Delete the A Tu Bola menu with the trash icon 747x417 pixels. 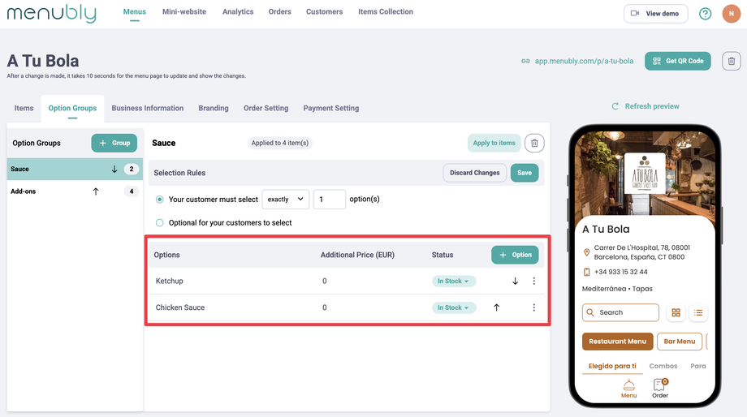[x=731, y=61]
